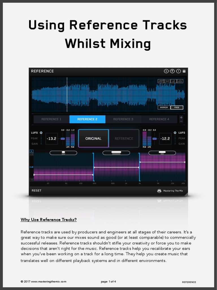Click the -12.2 loudness value box
217x290 pixels.
[165, 138]
